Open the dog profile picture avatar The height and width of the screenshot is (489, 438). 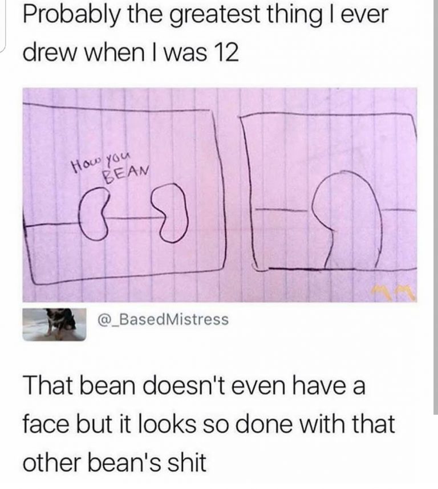click(x=55, y=324)
